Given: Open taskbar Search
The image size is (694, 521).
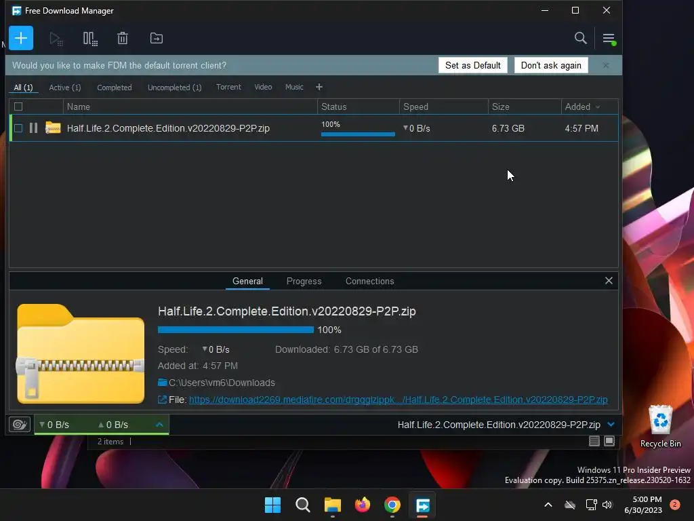Looking at the screenshot, I should tap(303, 505).
